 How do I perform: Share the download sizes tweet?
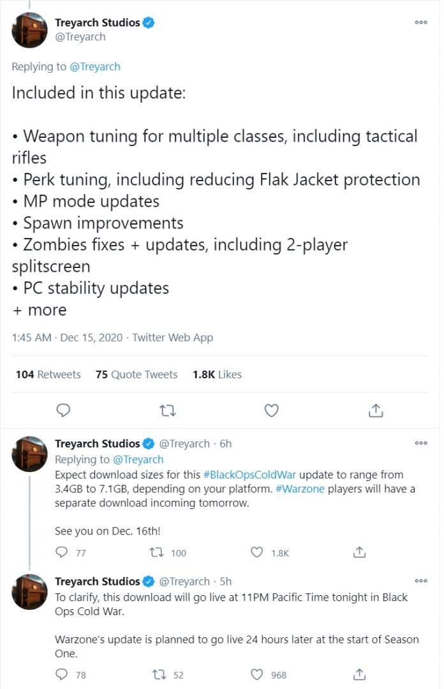[x=360, y=552]
